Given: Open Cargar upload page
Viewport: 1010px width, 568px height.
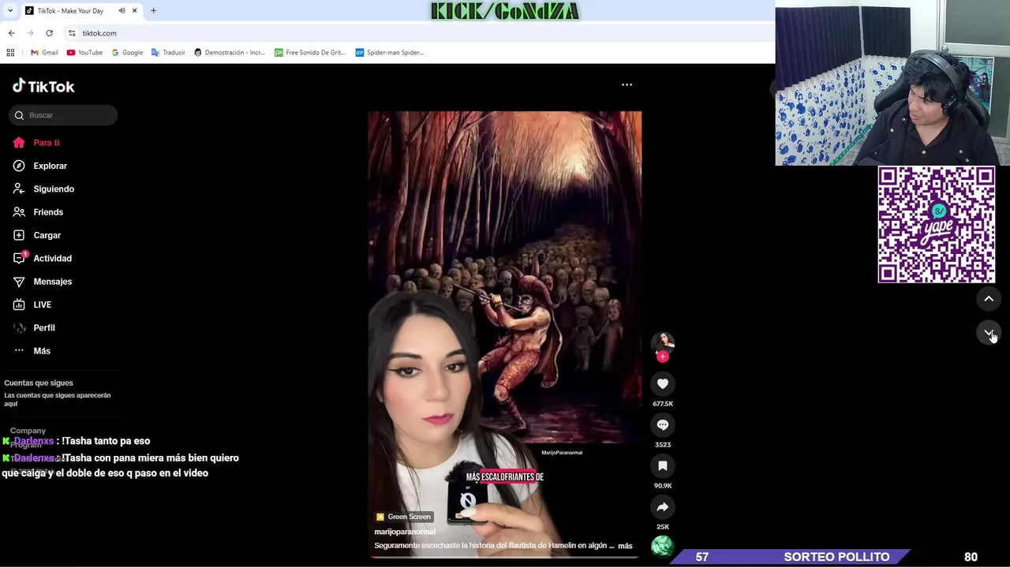Looking at the screenshot, I should tap(47, 235).
